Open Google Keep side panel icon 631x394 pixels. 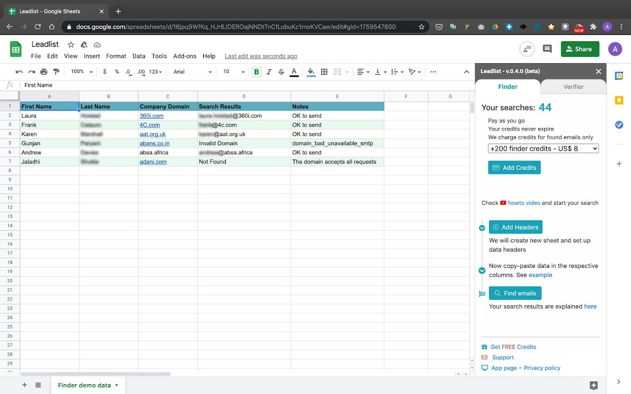click(619, 100)
